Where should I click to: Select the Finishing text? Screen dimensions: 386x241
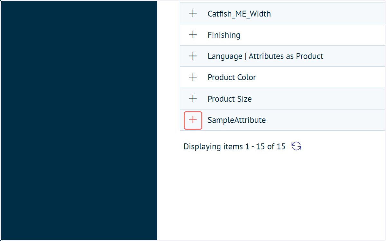224,35
